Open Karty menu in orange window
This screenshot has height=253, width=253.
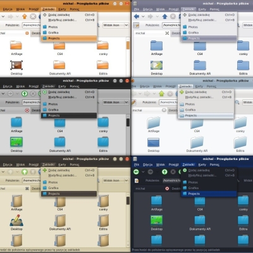point(62,9)
